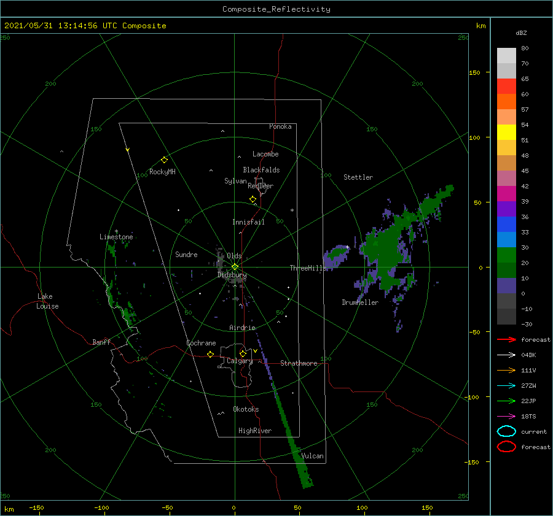Click the RedDeer label

pos(261,186)
